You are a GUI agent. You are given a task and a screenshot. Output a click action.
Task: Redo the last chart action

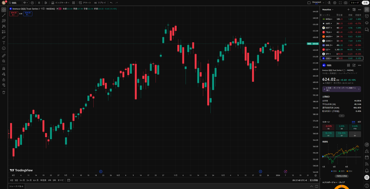[x=117, y=3]
